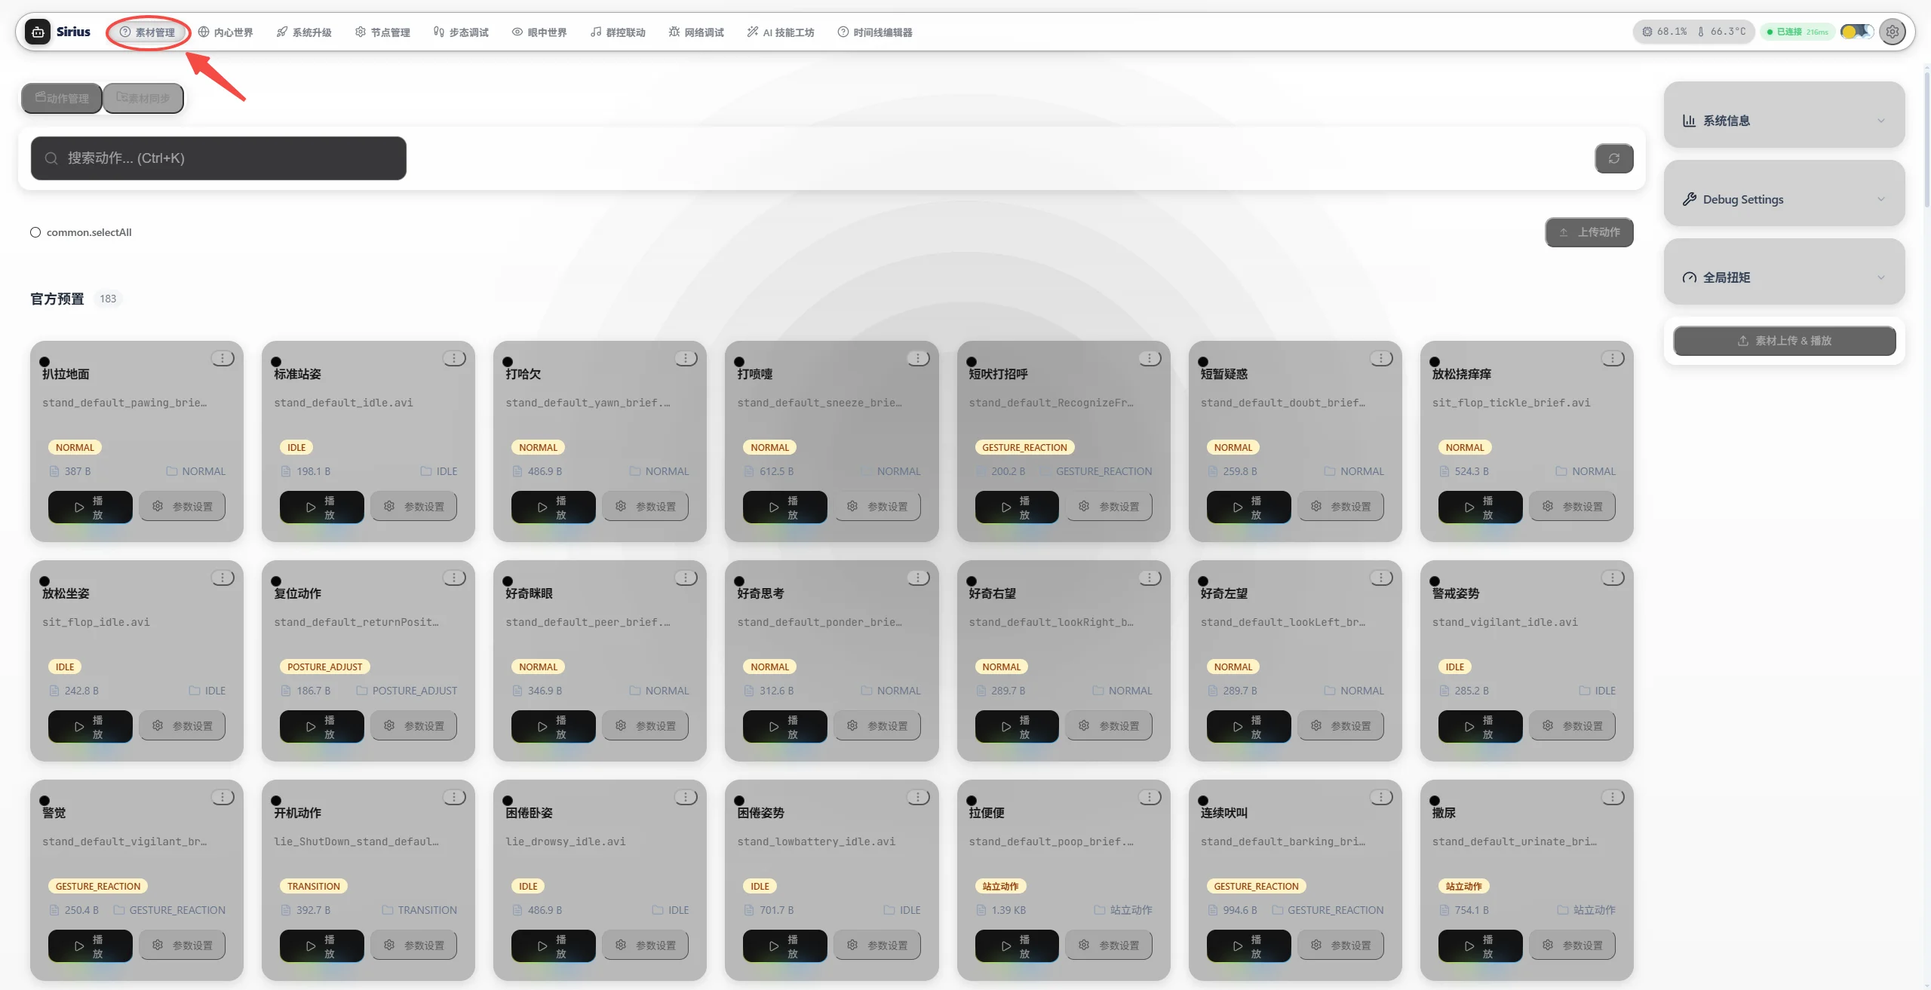The width and height of the screenshot is (1931, 990).
Task: Click the refresh button next to the search bar
Action: 1614,158
